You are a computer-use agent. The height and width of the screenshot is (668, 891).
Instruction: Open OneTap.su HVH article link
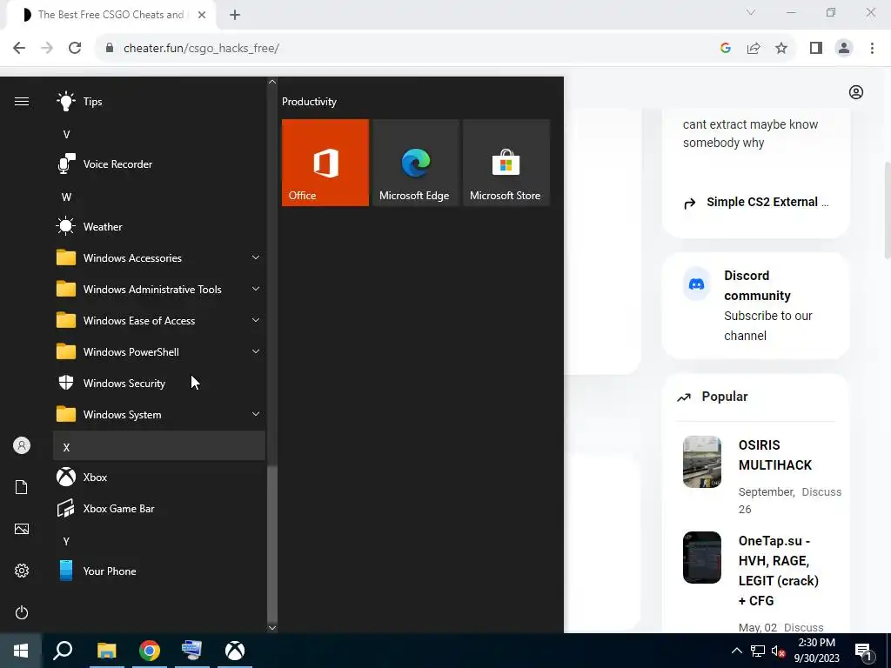779,571
